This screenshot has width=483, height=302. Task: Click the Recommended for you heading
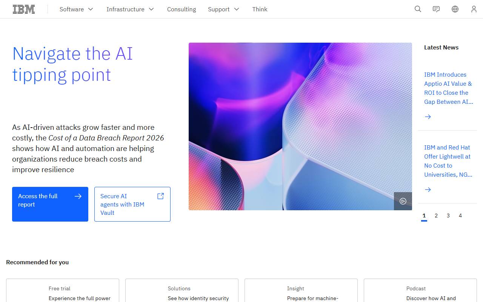37,262
